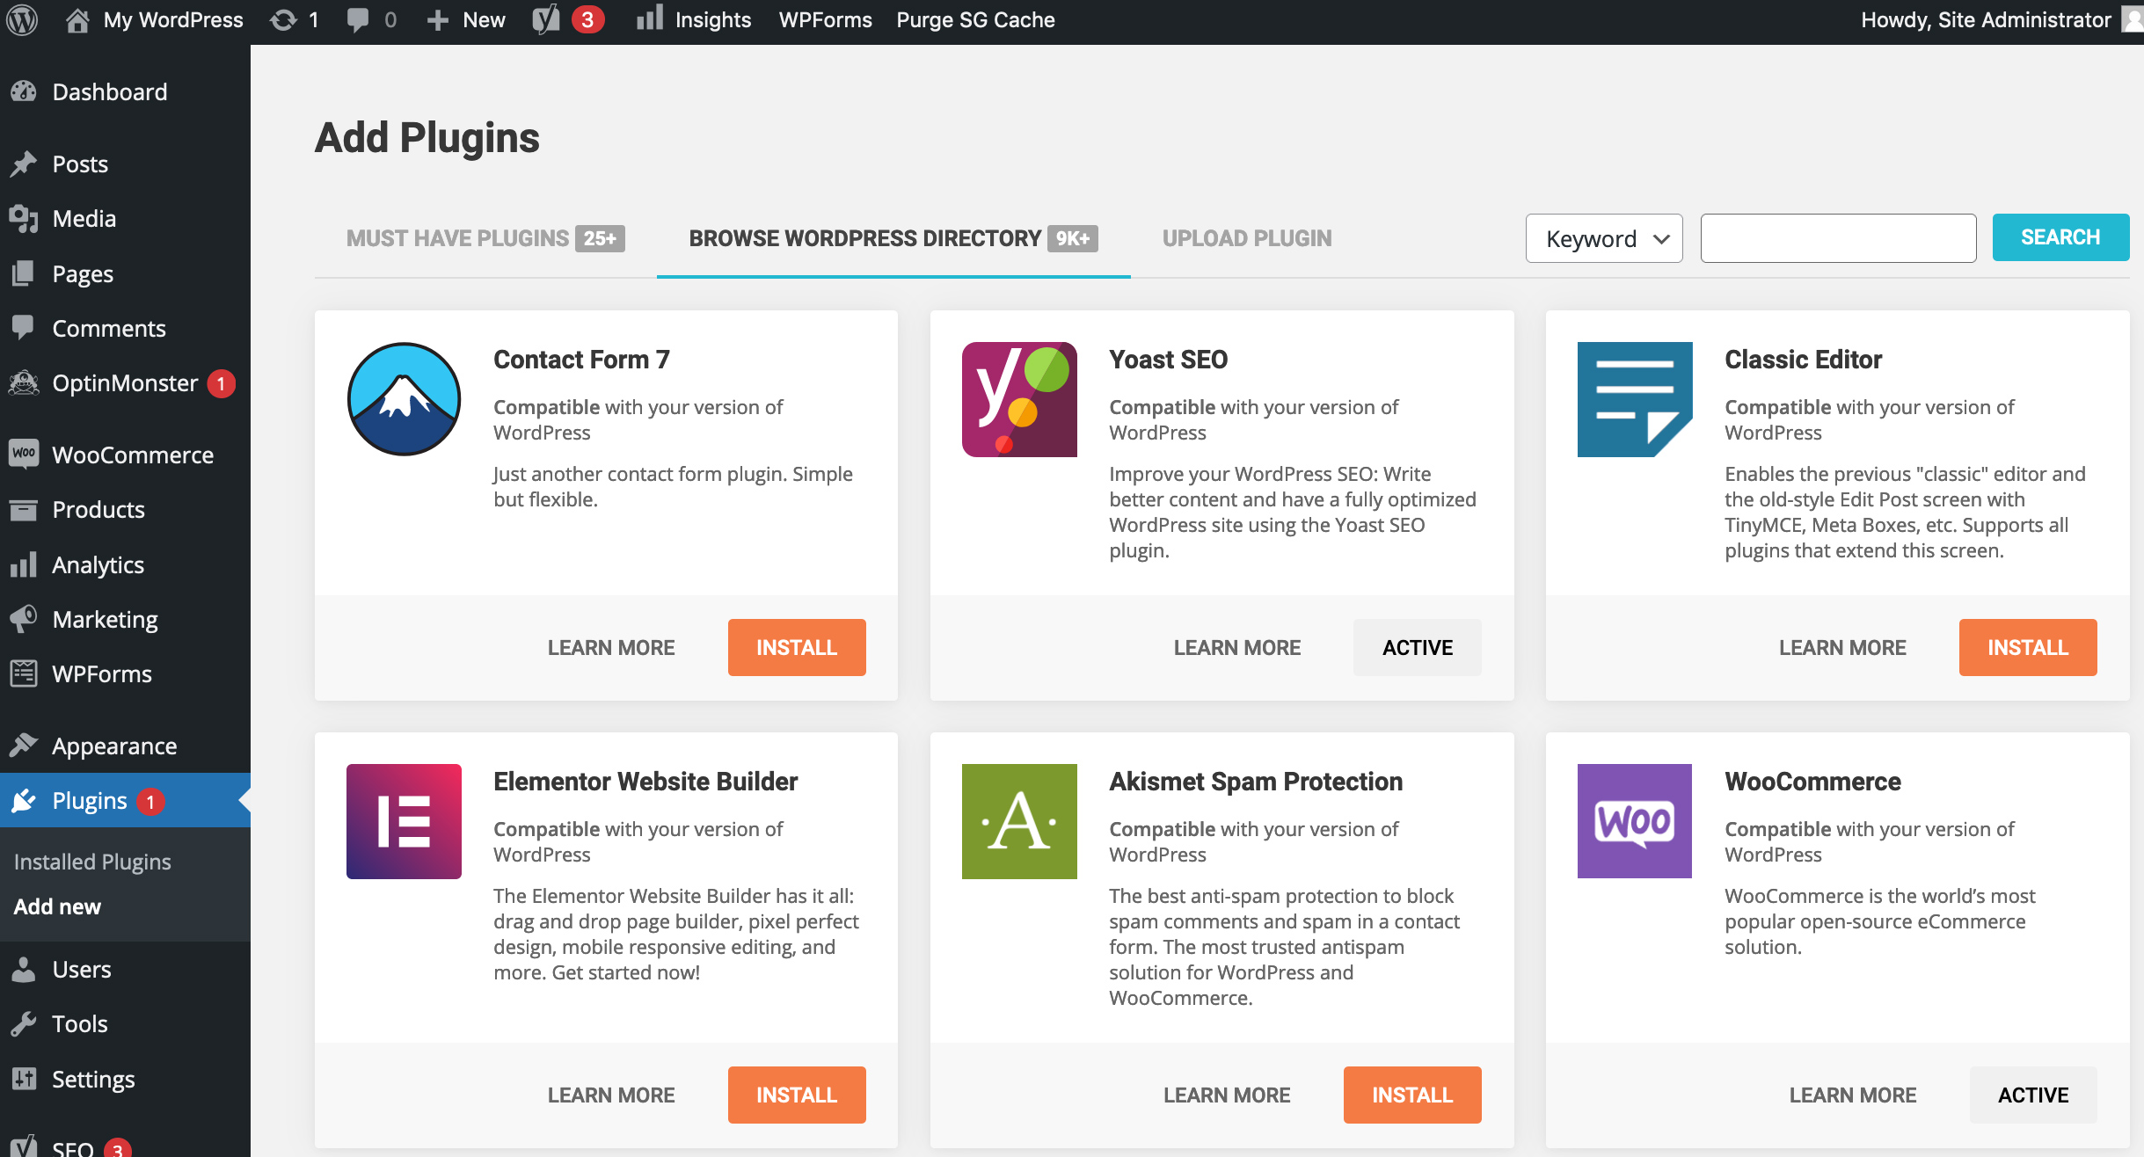Image resolution: width=2144 pixels, height=1157 pixels.
Task: Learn more about Akismet Spam Protection
Action: (1227, 1095)
